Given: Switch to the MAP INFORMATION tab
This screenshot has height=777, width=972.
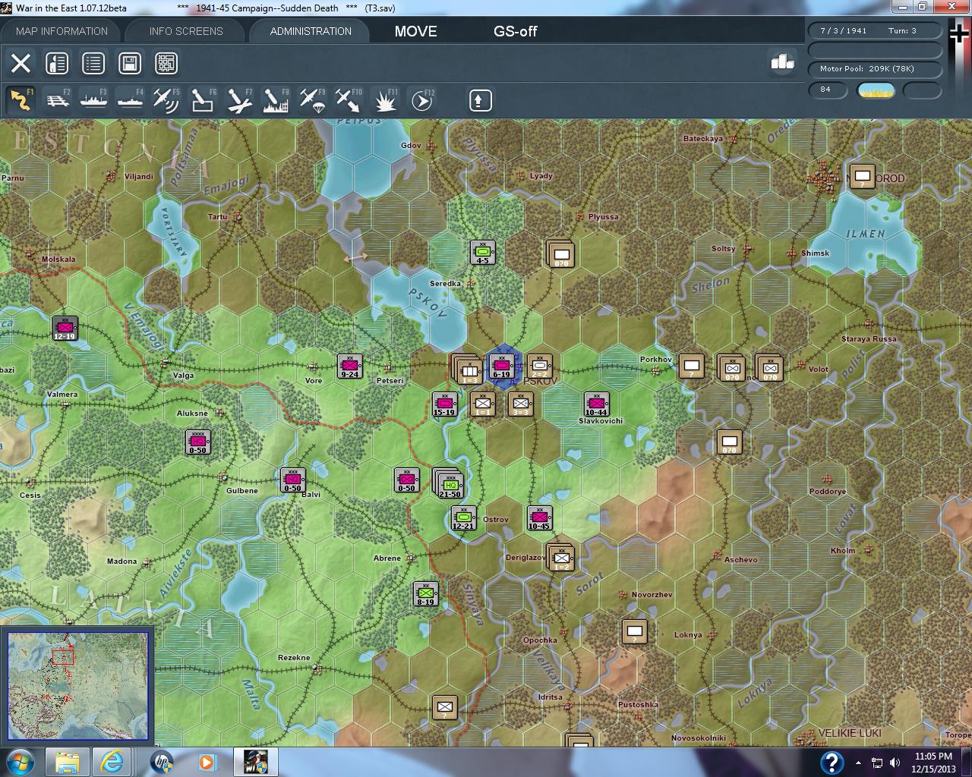Looking at the screenshot, I should coord(62,31).
